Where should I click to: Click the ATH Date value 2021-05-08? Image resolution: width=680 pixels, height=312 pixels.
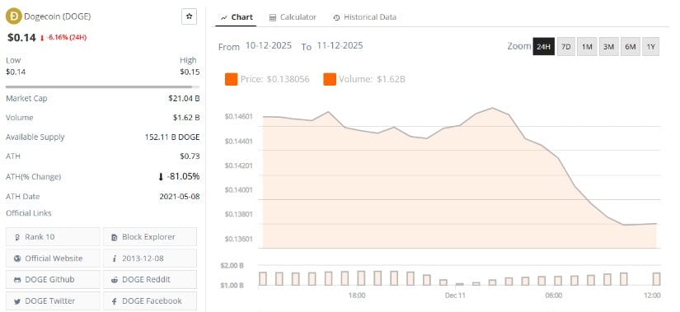[x=180, y=196]
